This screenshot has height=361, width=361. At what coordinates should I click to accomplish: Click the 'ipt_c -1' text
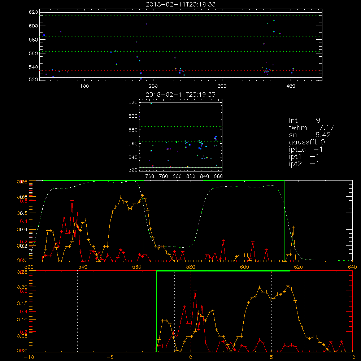coord(306,149)
